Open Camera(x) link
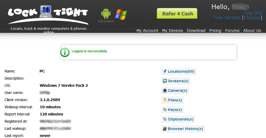Screen dimensions: 266x138 (175, 90)
